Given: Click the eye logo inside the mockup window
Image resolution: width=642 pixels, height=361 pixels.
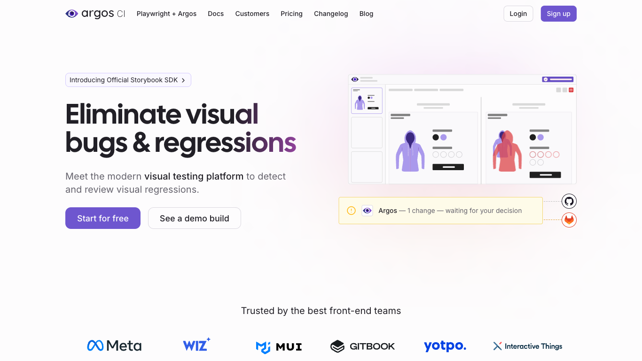Looking at the screenshot, I should pos(355,79).
